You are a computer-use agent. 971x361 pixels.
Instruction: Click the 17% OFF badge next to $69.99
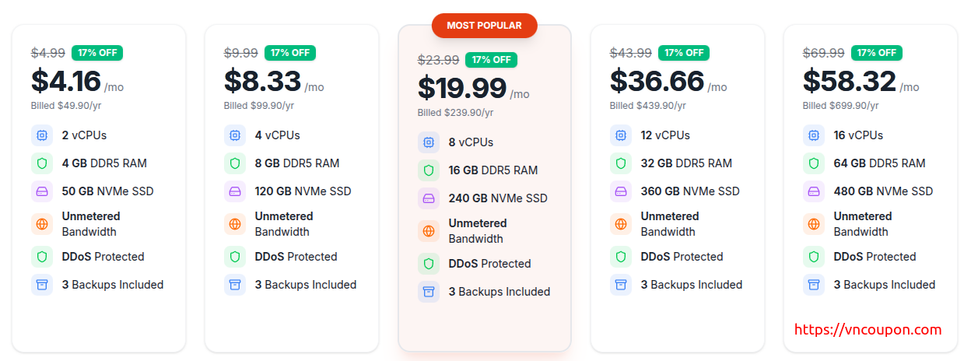877,53
